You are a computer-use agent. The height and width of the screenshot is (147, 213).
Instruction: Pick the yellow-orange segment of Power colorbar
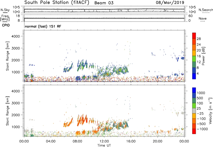[x=194, y=53]
